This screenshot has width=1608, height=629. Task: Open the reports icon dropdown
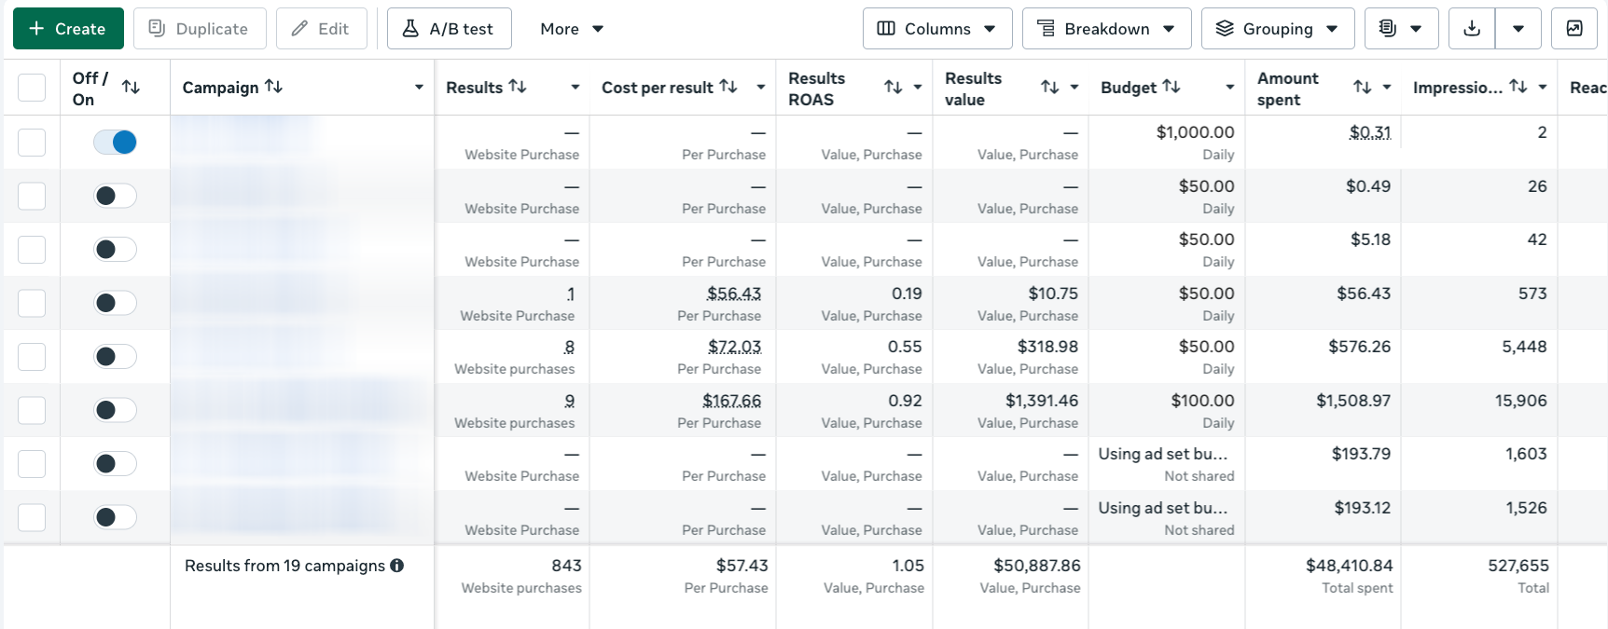click(1401, 29)
